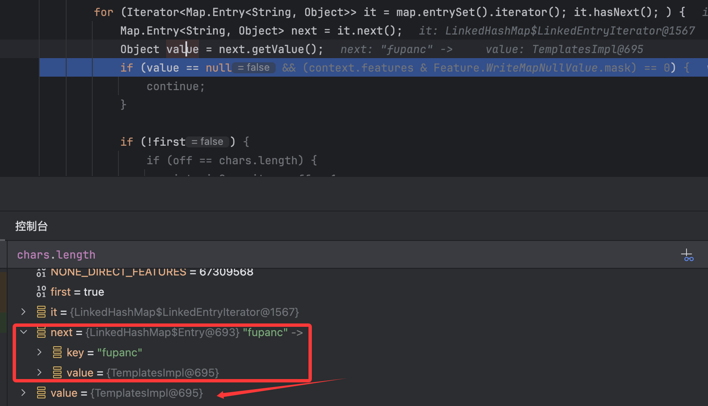Click the '= false' inline hint after null
708x406 pixels.
(254, 68)
